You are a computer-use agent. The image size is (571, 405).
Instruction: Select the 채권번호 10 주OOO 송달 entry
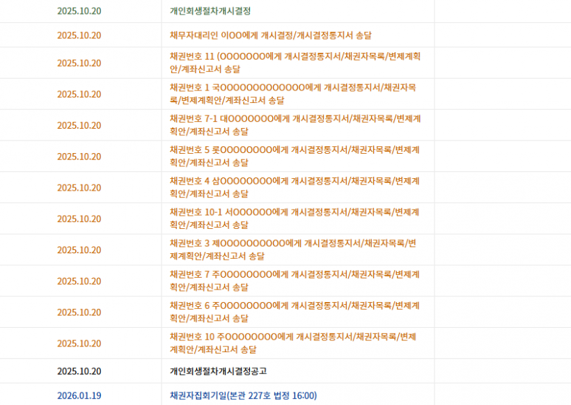click(292, 343)
